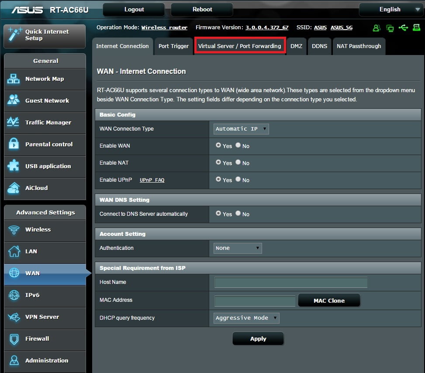Click the Traffic Manager graph icon
Image resolution: width=425 pixels, height=373 pixels.
pyautogui.click(x=13, y=122)
